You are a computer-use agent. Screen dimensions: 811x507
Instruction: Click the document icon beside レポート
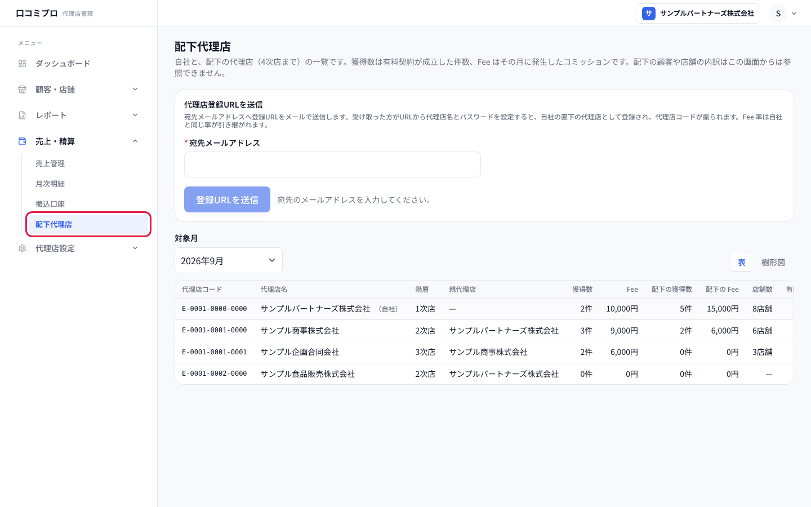(23, 115)
